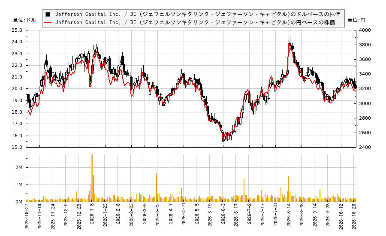Click the 2026-5-5 date label

click(197, 214)
